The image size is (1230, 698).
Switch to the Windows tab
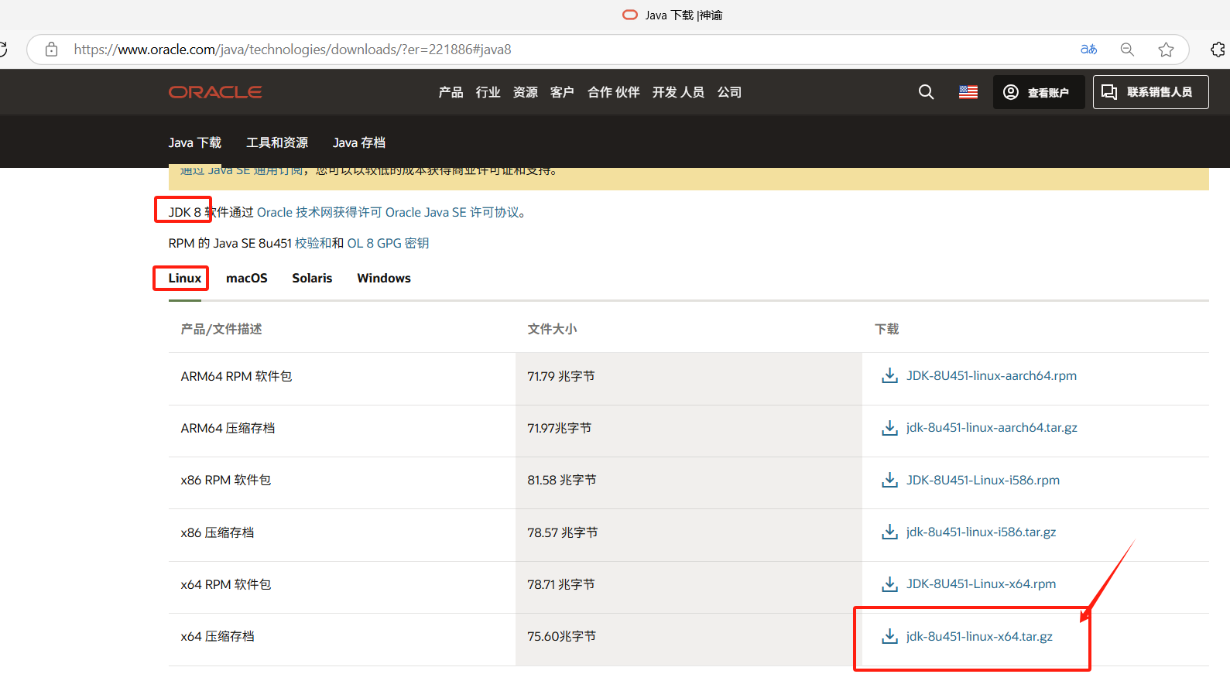[x=384, y=279]
